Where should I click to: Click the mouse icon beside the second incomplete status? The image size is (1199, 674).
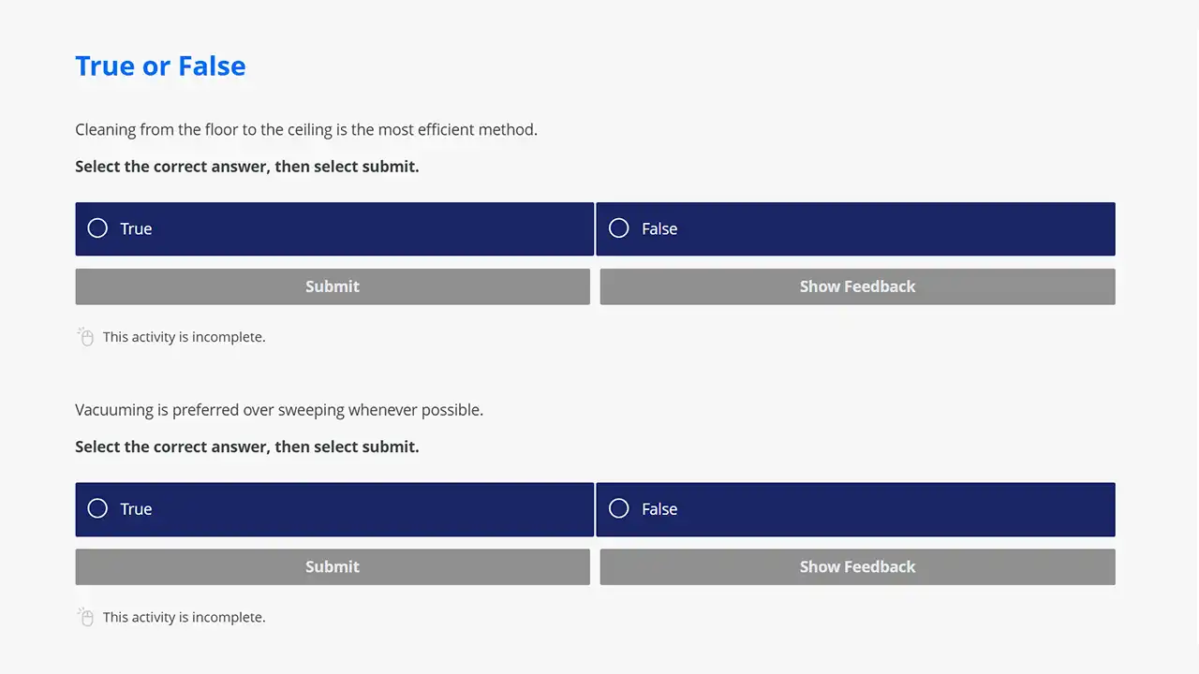pyautogui.click(x=85, y=617)
